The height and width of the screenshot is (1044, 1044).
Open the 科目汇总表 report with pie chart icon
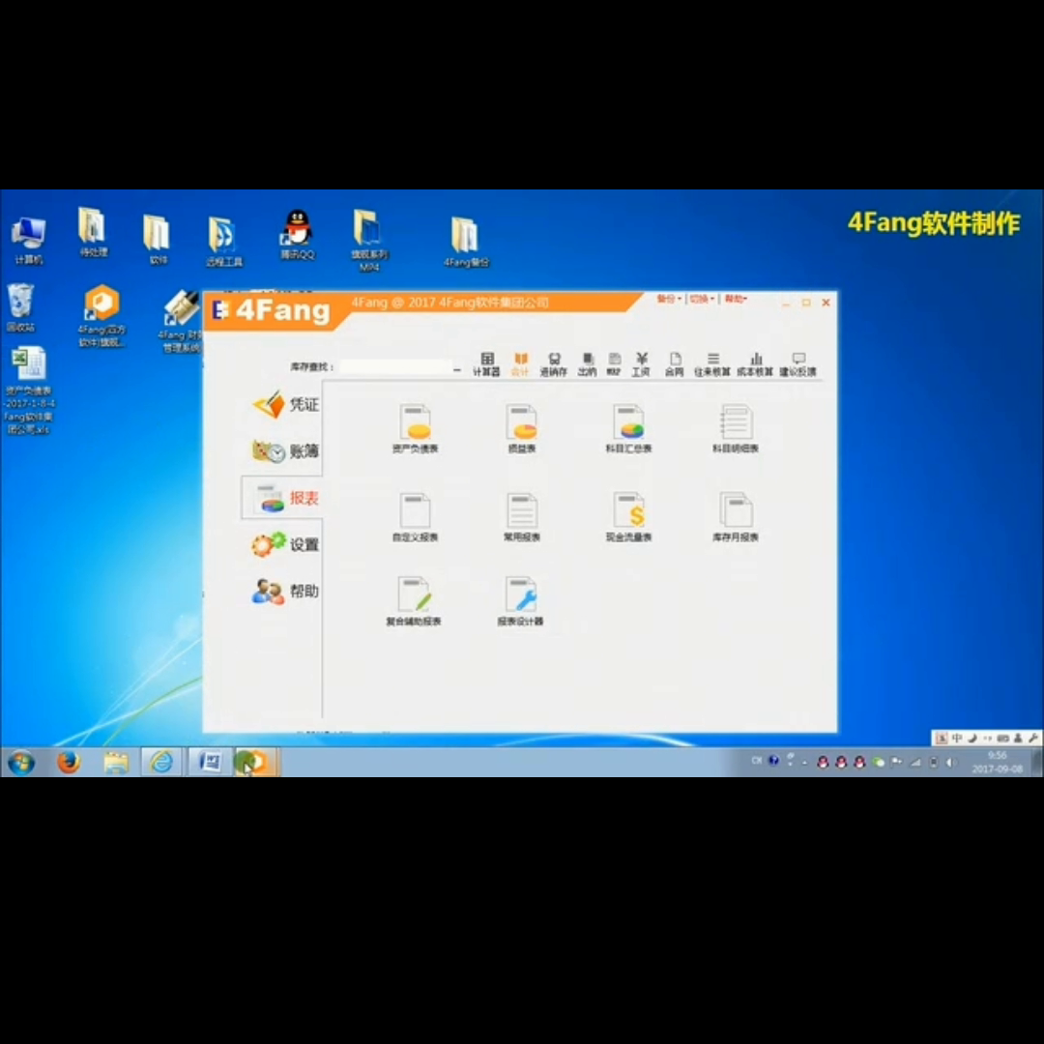(x=628, y=429)
